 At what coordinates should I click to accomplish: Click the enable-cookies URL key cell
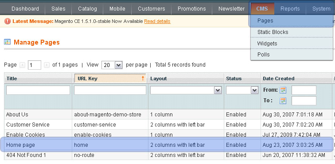93,135
